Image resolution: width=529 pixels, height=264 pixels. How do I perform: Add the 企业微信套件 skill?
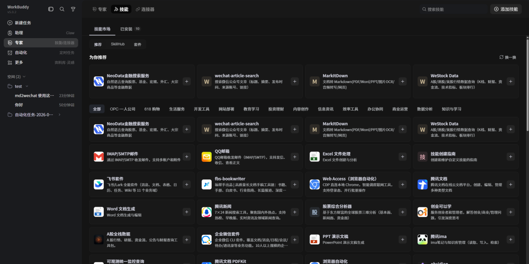click(x=294, y=240)
